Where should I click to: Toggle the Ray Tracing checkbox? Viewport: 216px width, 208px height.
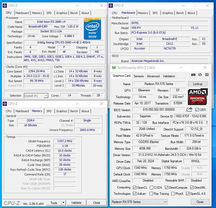click(x=151, y=194)
